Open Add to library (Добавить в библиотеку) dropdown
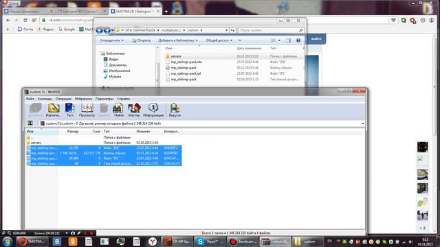 (178, 40)
